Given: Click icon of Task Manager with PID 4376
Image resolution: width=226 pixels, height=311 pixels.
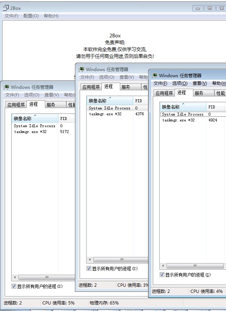Looking at the screenshot, I should 81,70.
